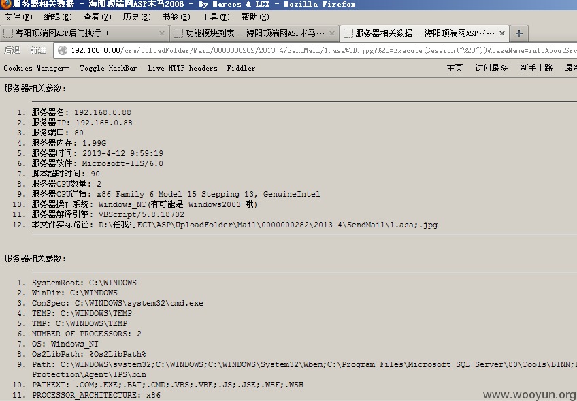577x401 pixels.
Task: Click NUMBER_OF_PROCESSORS: 2 row
Action: point(86,334)
